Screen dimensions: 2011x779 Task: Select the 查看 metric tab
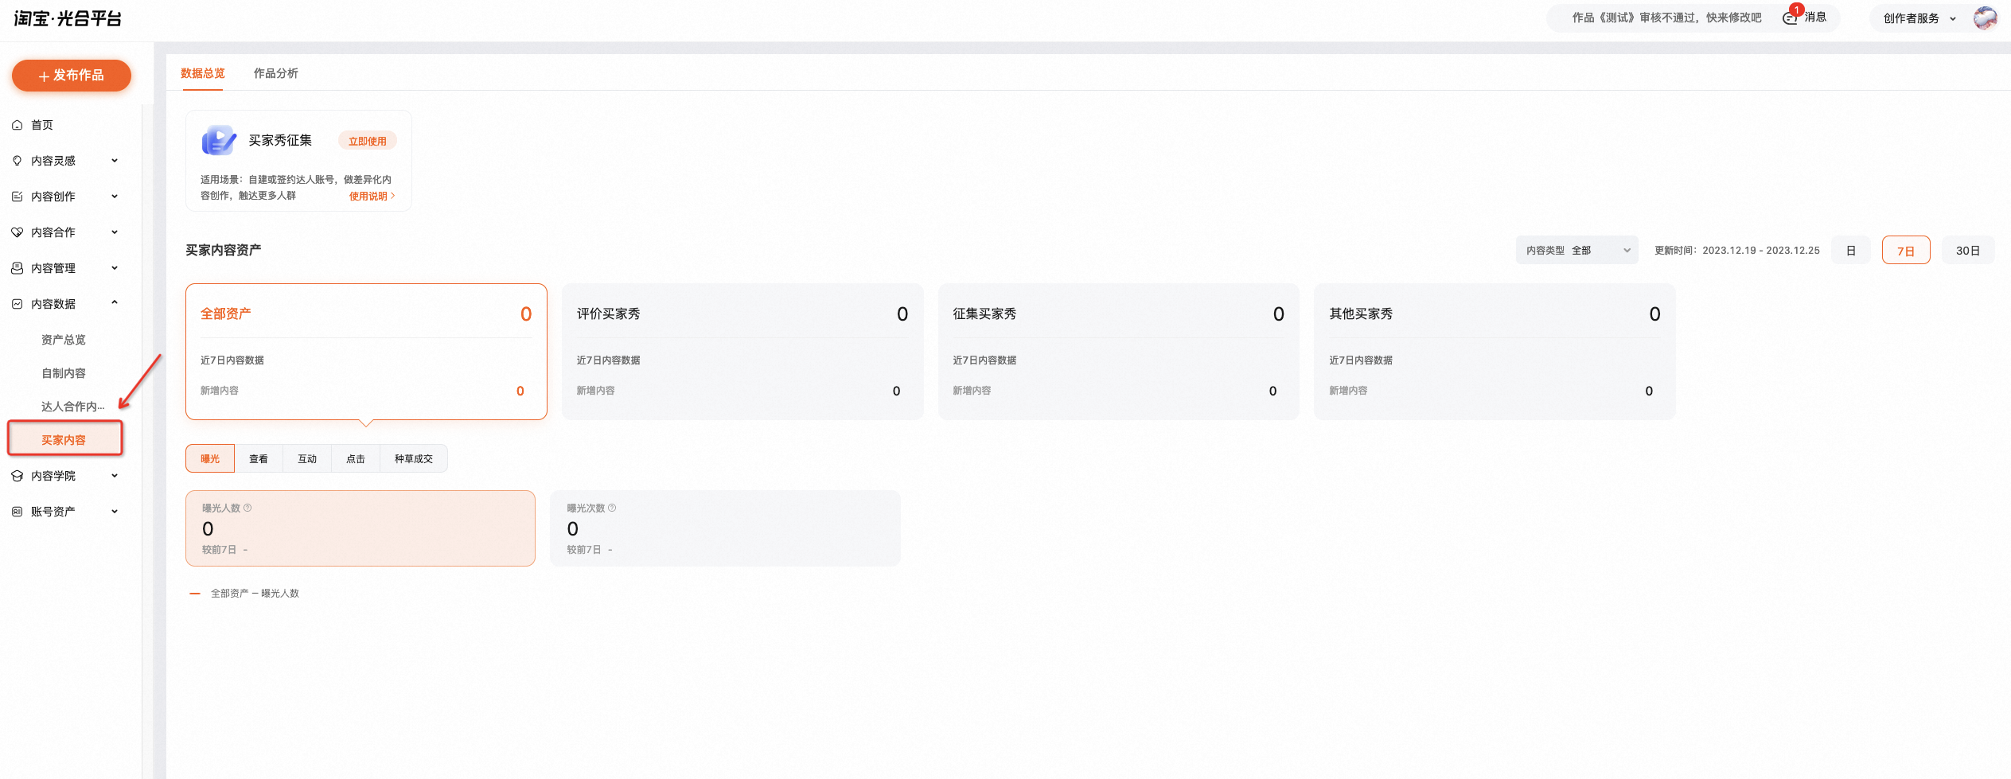(x=259, y=458)
